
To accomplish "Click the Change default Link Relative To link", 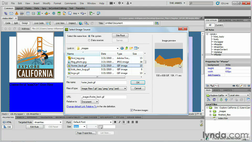I will pyautogui.click(x=82, y=106).
